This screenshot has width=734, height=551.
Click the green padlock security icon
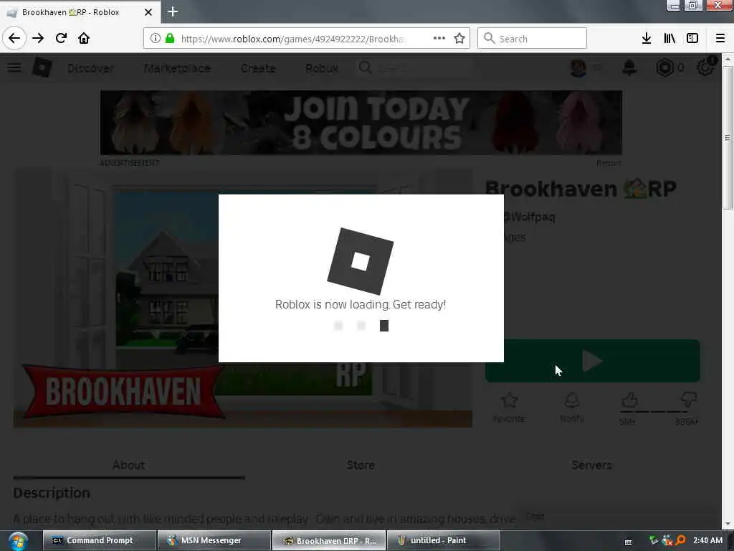click(x=170, y=38)
